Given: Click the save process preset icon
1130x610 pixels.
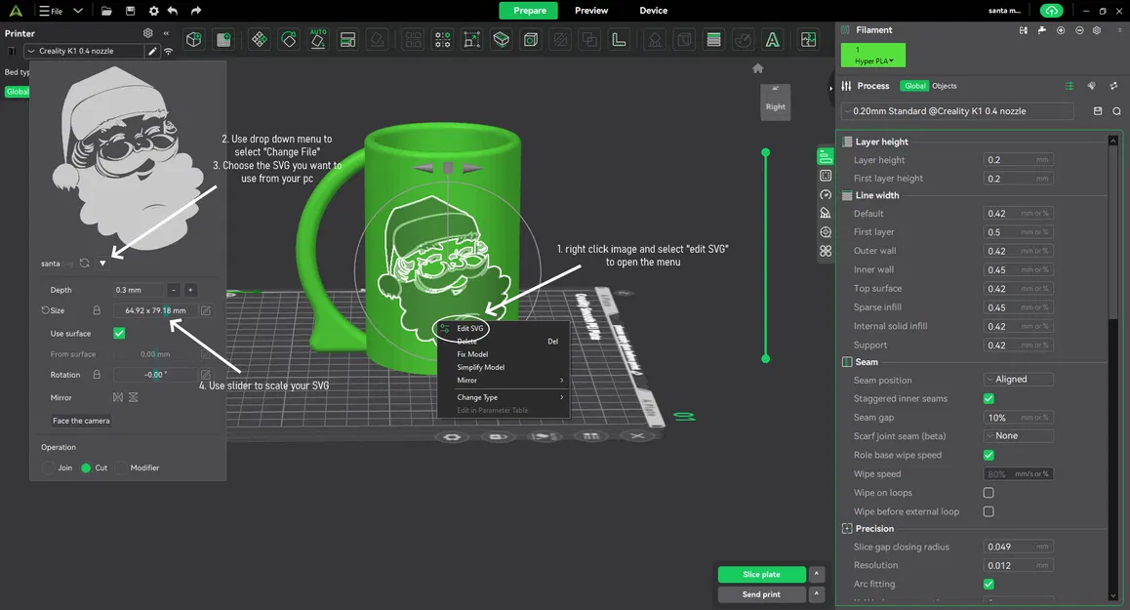Looking at the screenshot, I should (1098, 111).
